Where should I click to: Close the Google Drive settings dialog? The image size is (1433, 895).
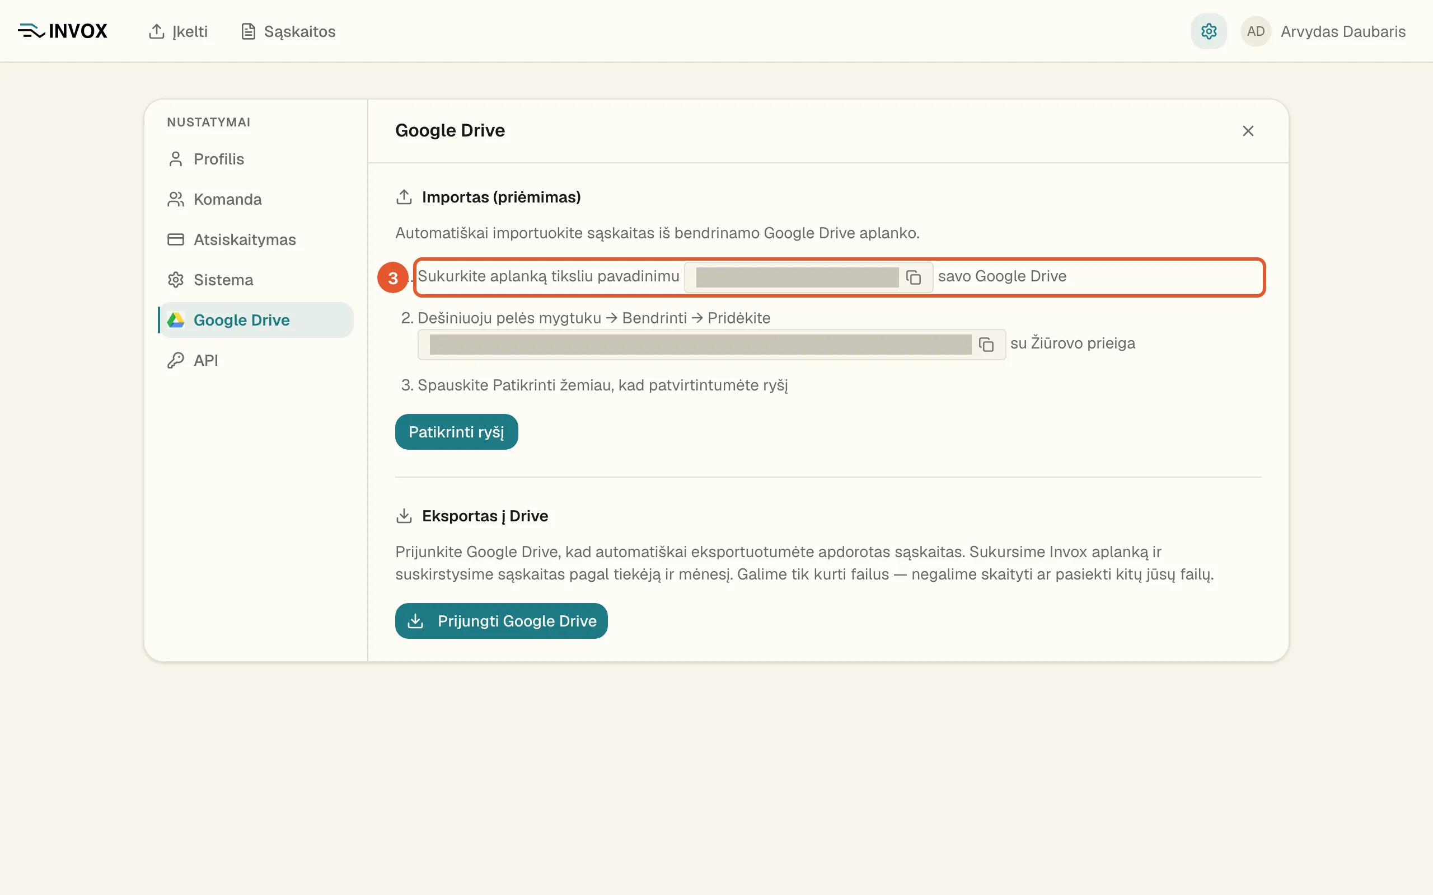click(1248, 131)
